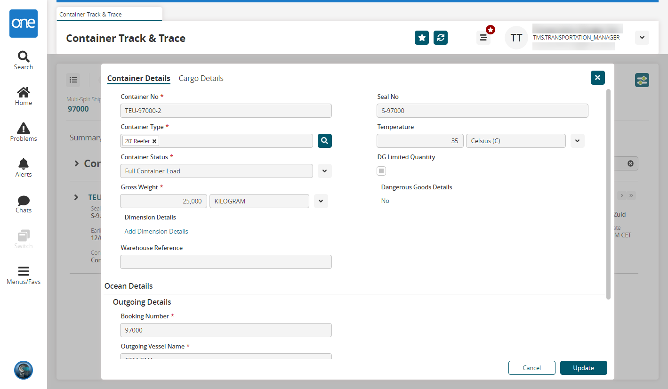This screenshot has height=389, width=668.
Task: Click the Update button
Action: click(583, 368)
